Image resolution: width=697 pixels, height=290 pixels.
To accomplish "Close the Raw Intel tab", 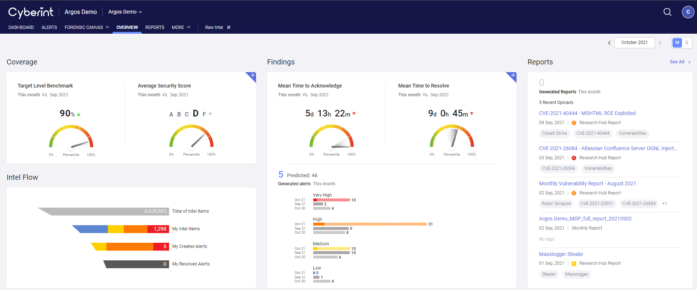I will (x=229, y=27).
